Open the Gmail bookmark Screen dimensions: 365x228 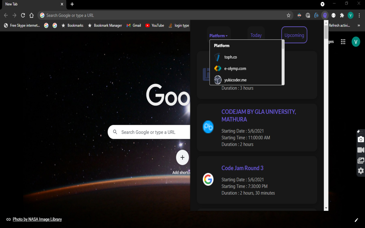coord(134,25)
